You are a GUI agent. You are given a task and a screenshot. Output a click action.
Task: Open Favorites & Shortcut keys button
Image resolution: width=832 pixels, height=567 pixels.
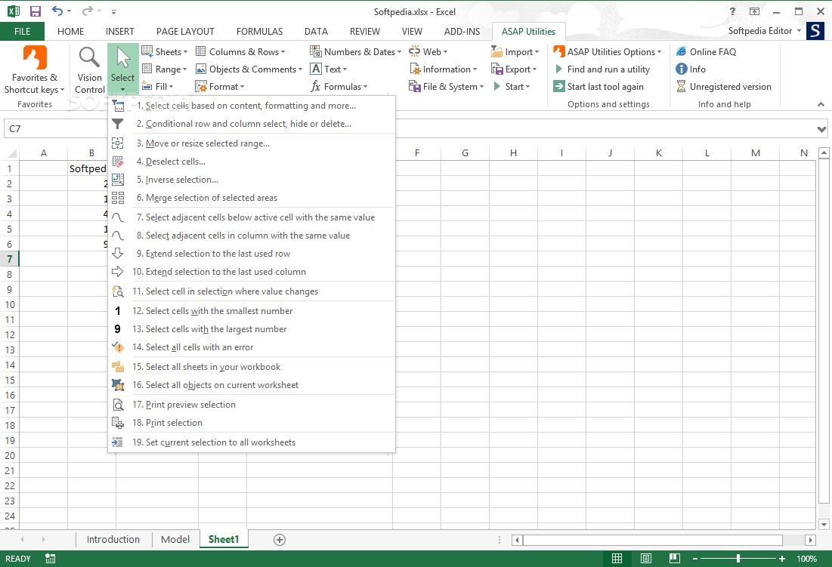(35, 70)
